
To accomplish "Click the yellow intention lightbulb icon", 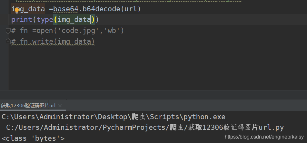I will 17,10.
